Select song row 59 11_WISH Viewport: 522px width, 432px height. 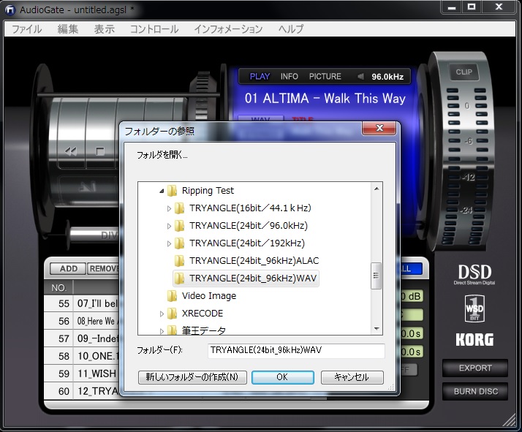(82, 374)
